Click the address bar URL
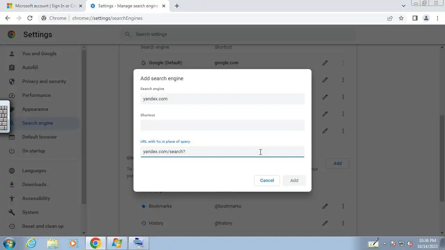Screen dimensions: 445x250 click(107, 18)
